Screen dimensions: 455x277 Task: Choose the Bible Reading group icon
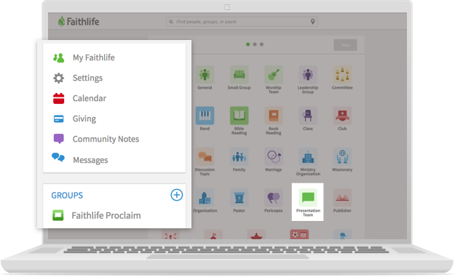239,116
